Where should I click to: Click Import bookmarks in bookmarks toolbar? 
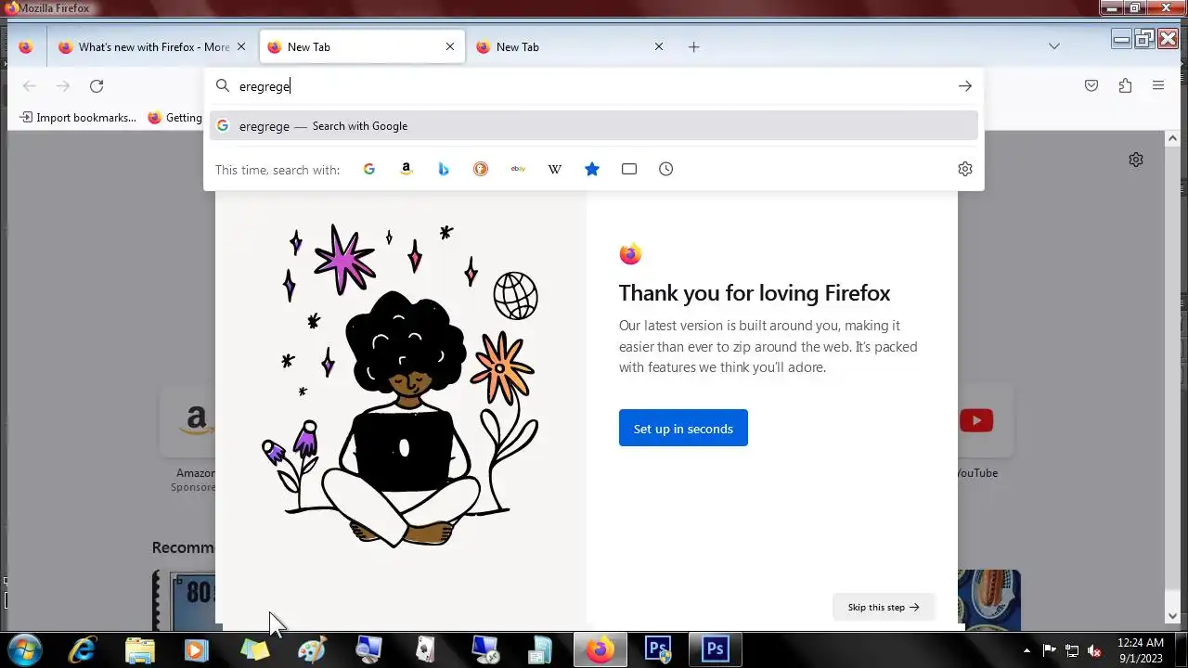click(78, 118)
